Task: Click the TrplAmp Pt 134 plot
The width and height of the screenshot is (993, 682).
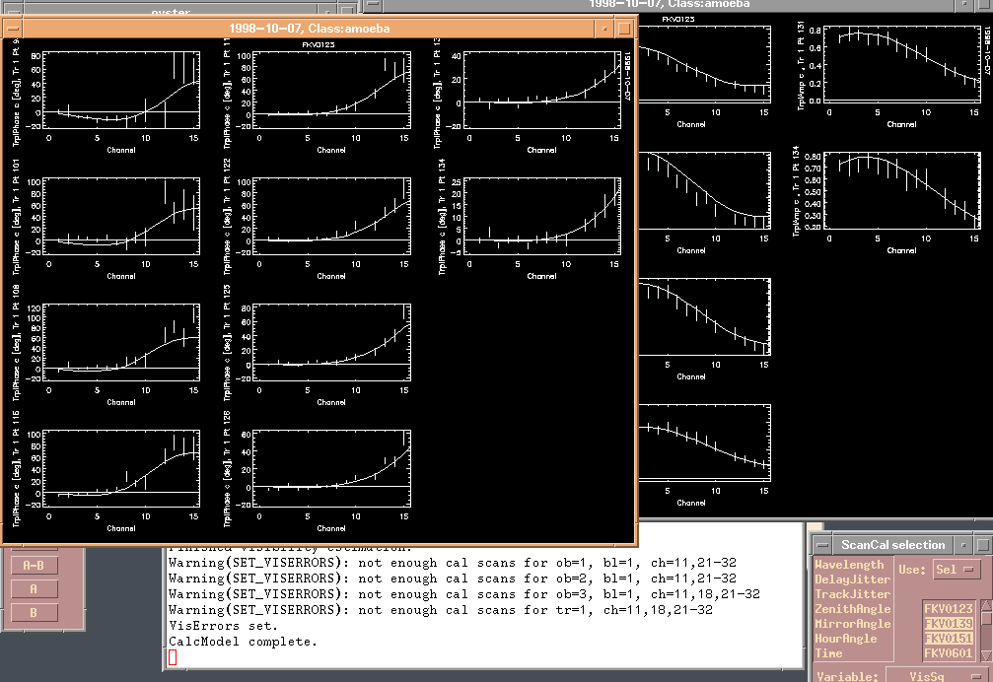Action: tap(901, 192)
